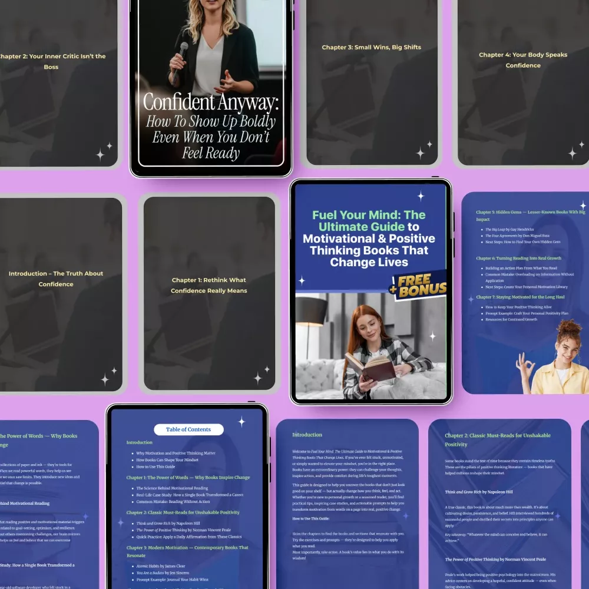Select the Fuel Your Mind cover title
This screenshot has width=589, height=589.
[x=369, y=239]
